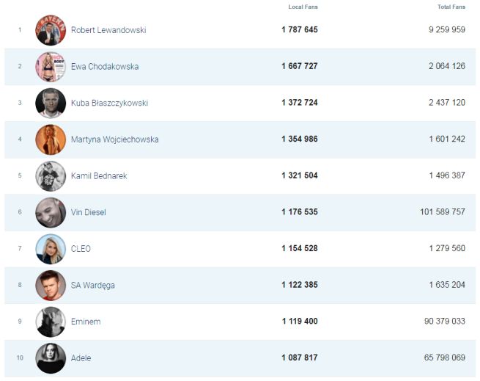Image resolution: width=480 pixels, height=381 pixels.
Task: Click the Ewa Chodakowska name link
Action: [x=104, y=67]
